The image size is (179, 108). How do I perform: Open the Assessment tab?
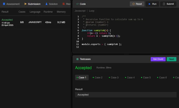11,4
